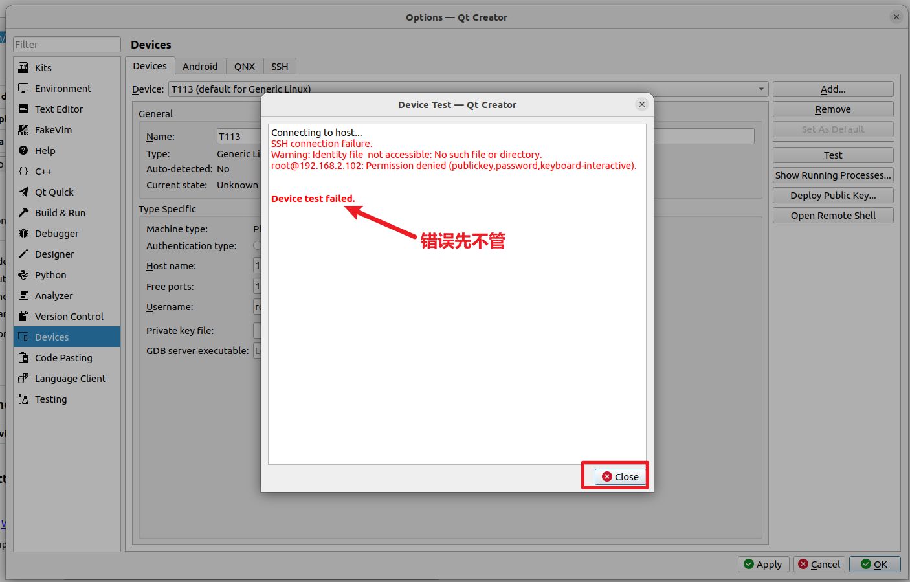Click the Filter input field
Screen dimensions: 910x582
67,44
